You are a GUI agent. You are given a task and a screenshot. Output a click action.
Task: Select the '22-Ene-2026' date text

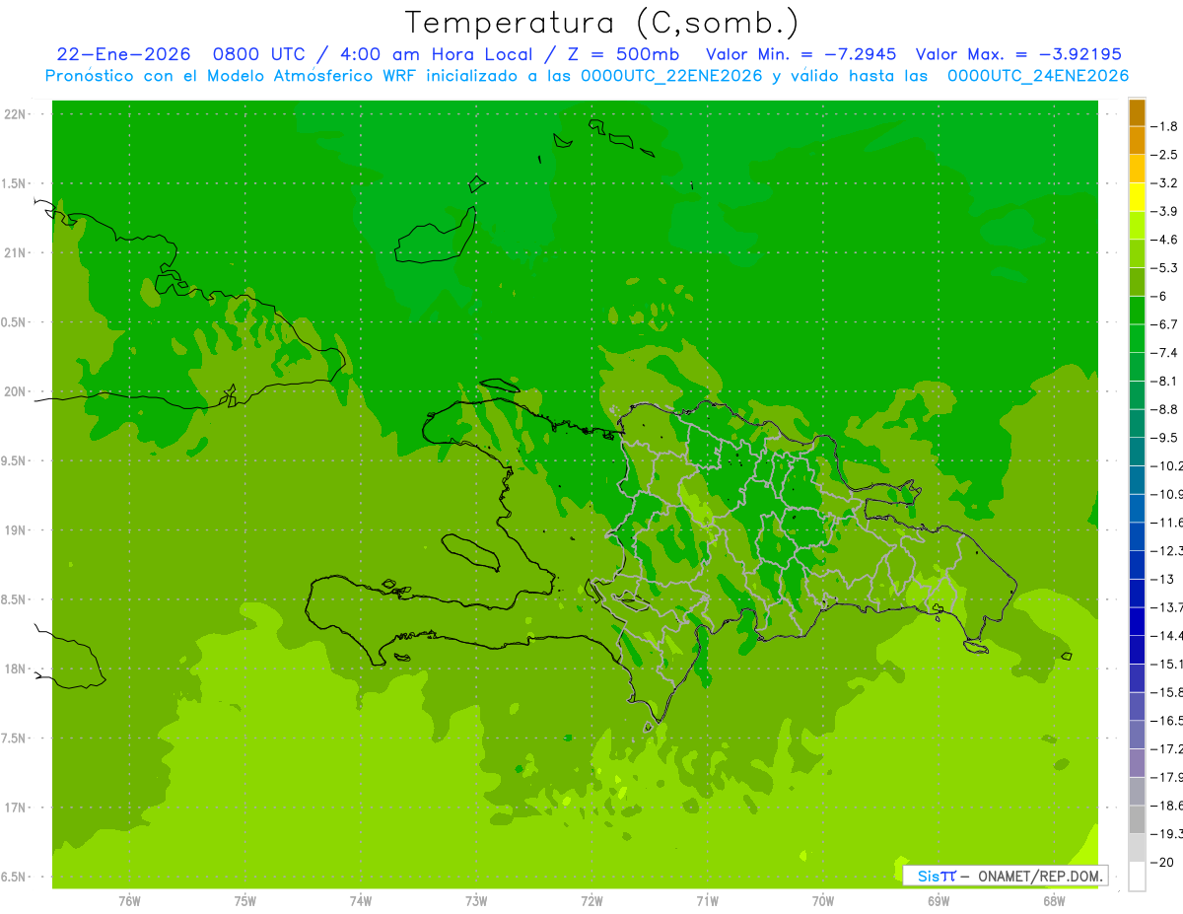pos(123,54)
